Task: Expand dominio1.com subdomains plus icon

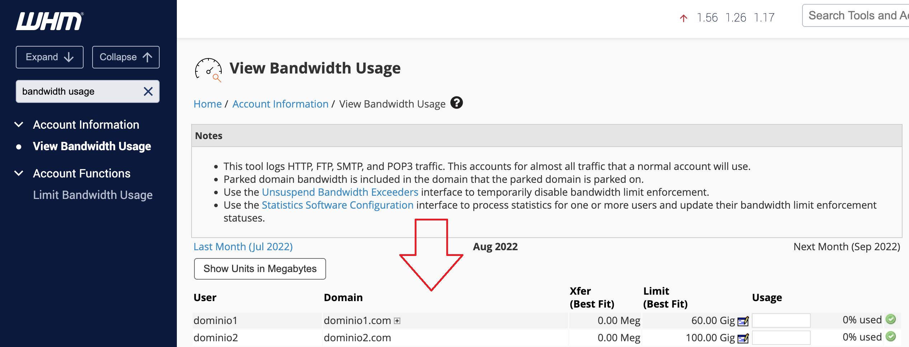Action: tap(397, 321)
